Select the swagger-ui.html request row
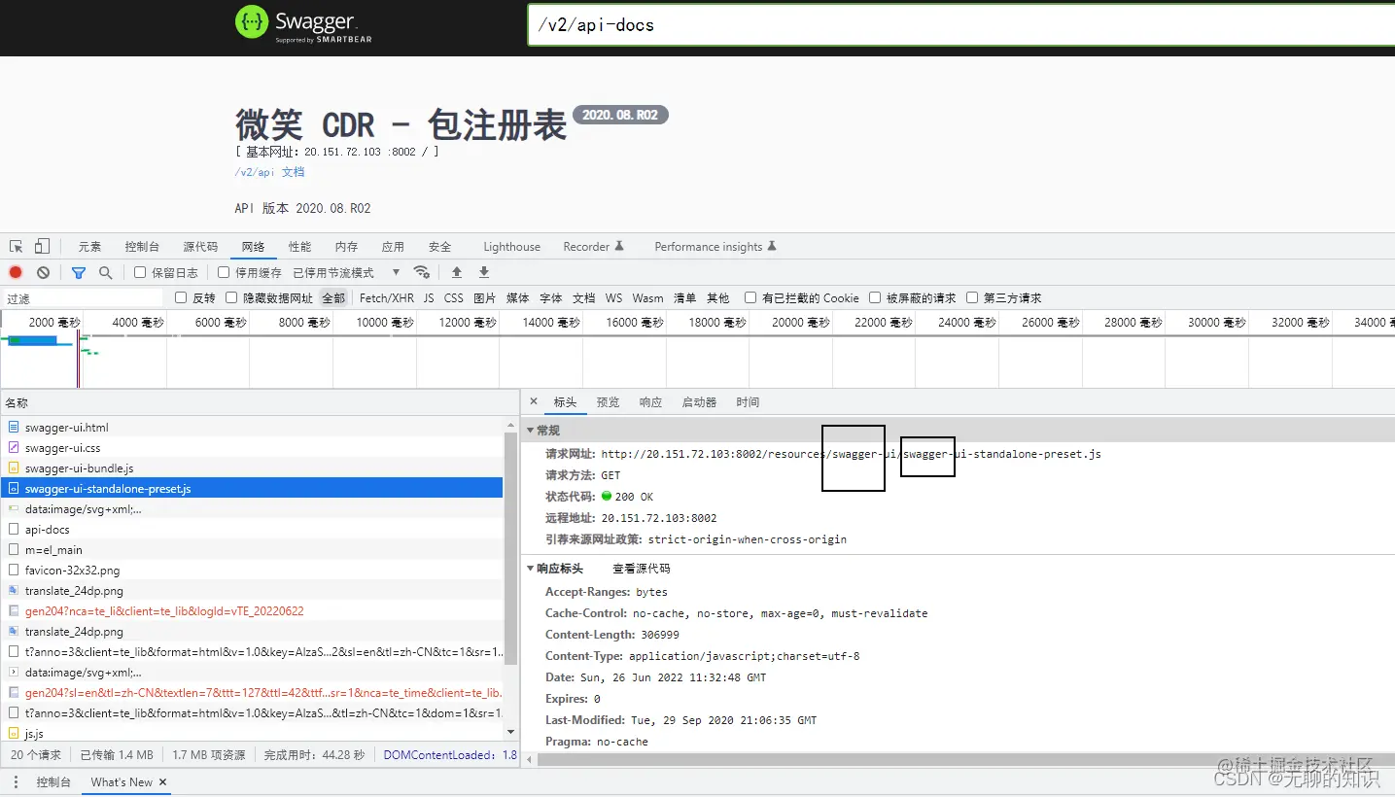The height and width of the screenshot is (797, 1395). (x=252, y=428)
